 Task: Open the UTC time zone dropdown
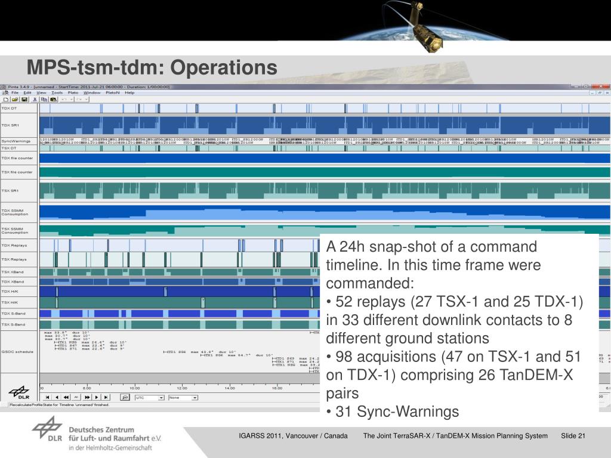click(150, 398)
